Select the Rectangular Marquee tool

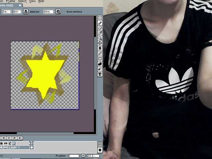[100, 18]
